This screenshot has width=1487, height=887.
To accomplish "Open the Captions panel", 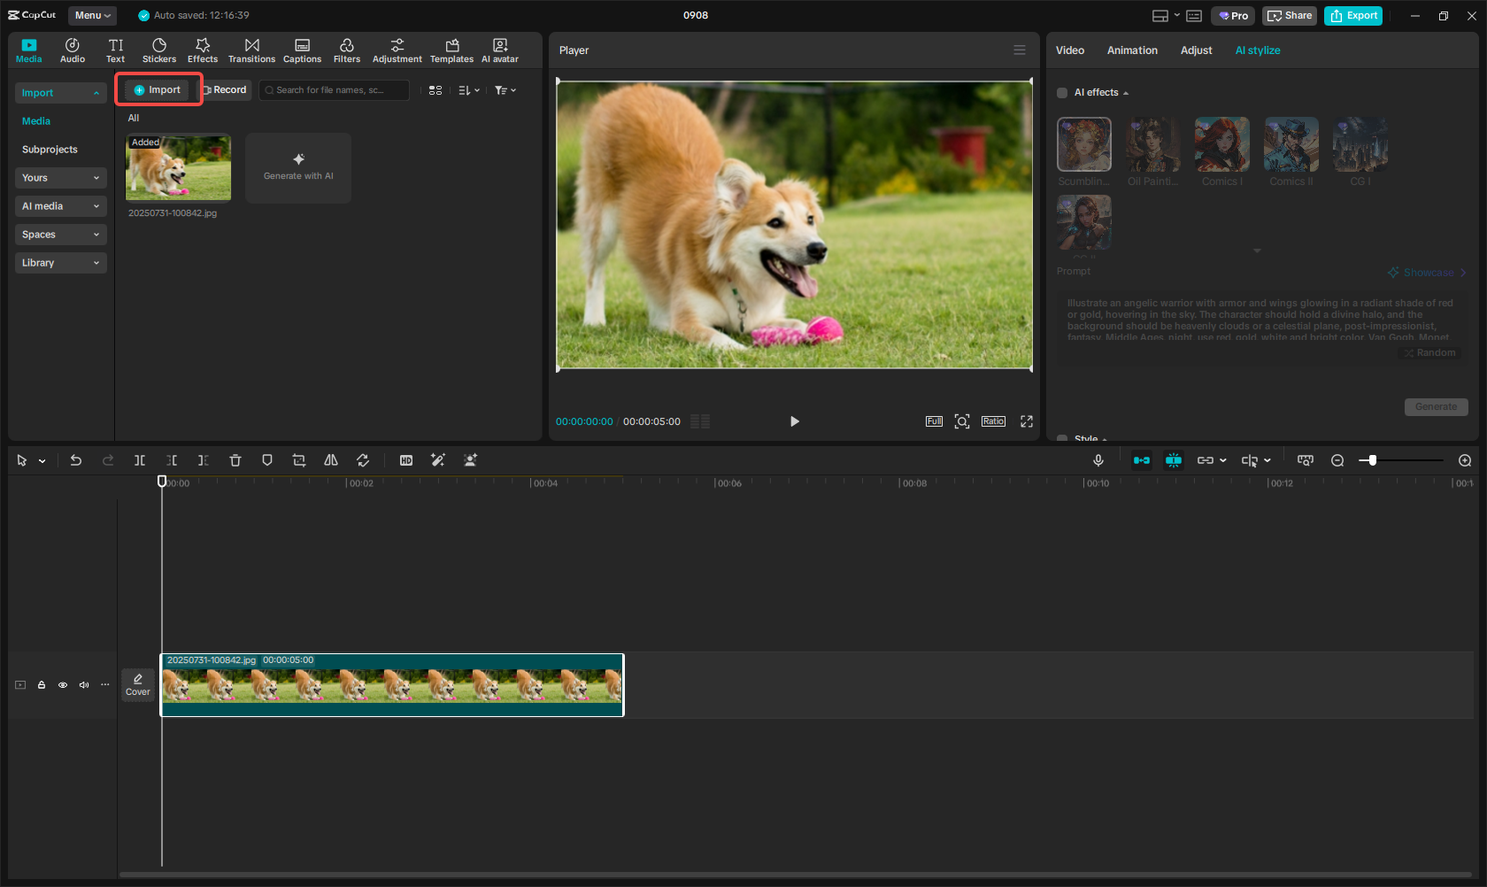I will (x=302, y=50).
